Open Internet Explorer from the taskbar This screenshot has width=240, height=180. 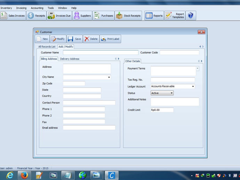[10, 175]
